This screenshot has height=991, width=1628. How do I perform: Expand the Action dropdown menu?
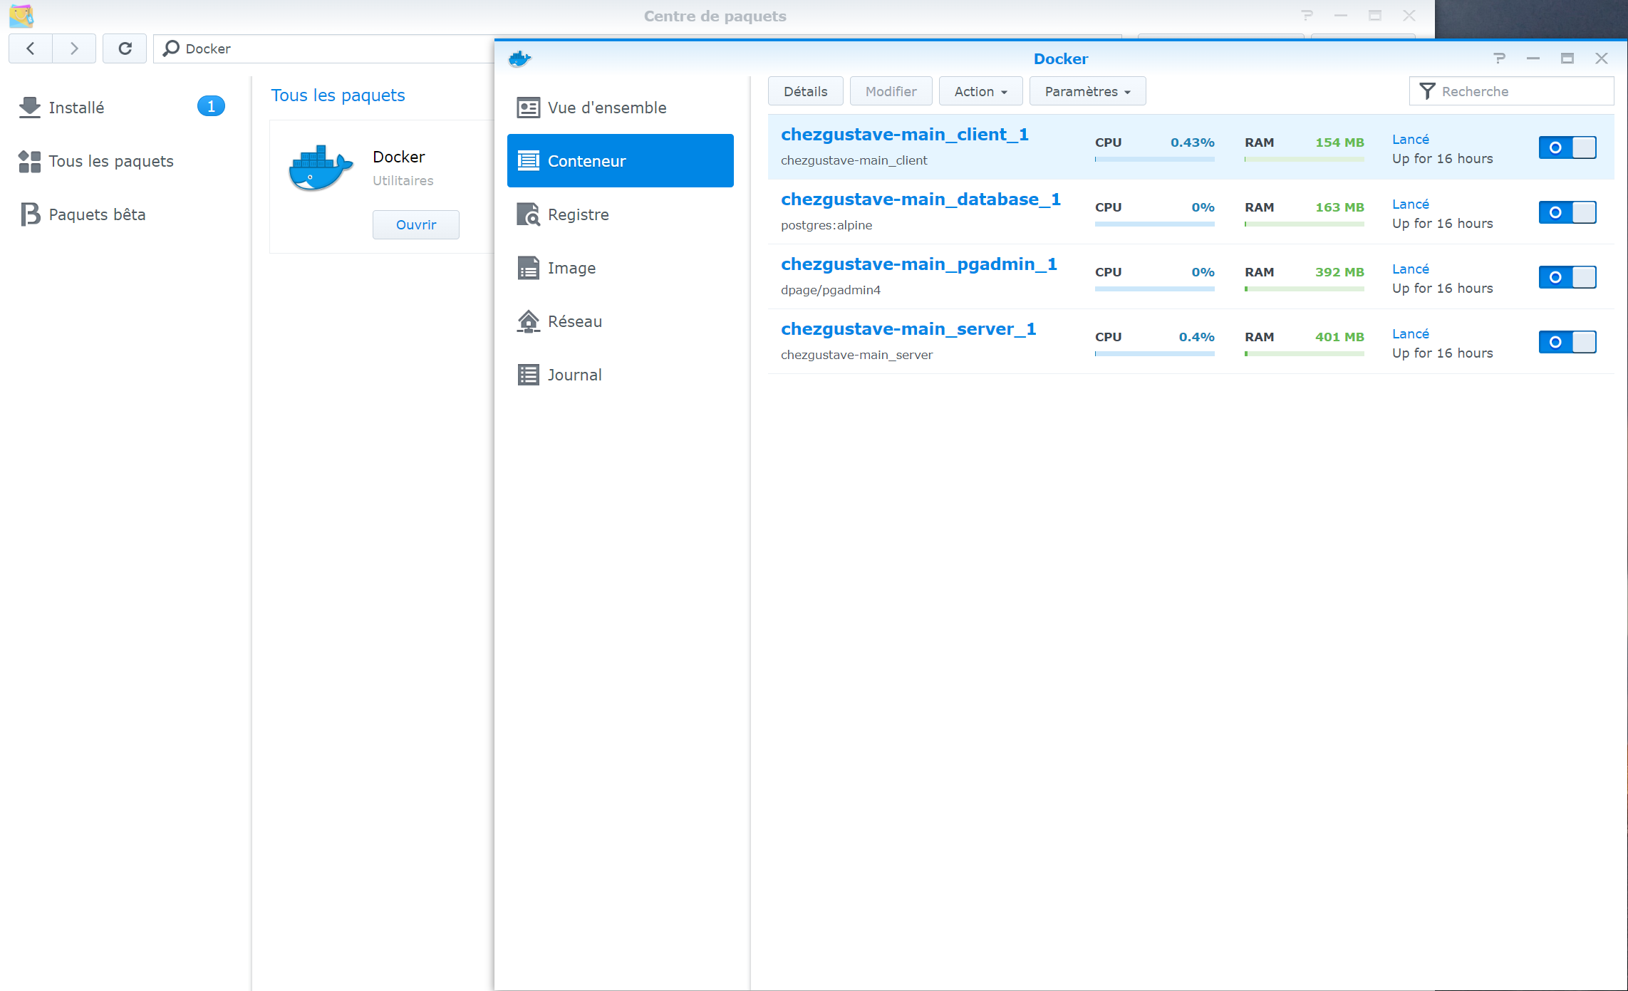980,91
